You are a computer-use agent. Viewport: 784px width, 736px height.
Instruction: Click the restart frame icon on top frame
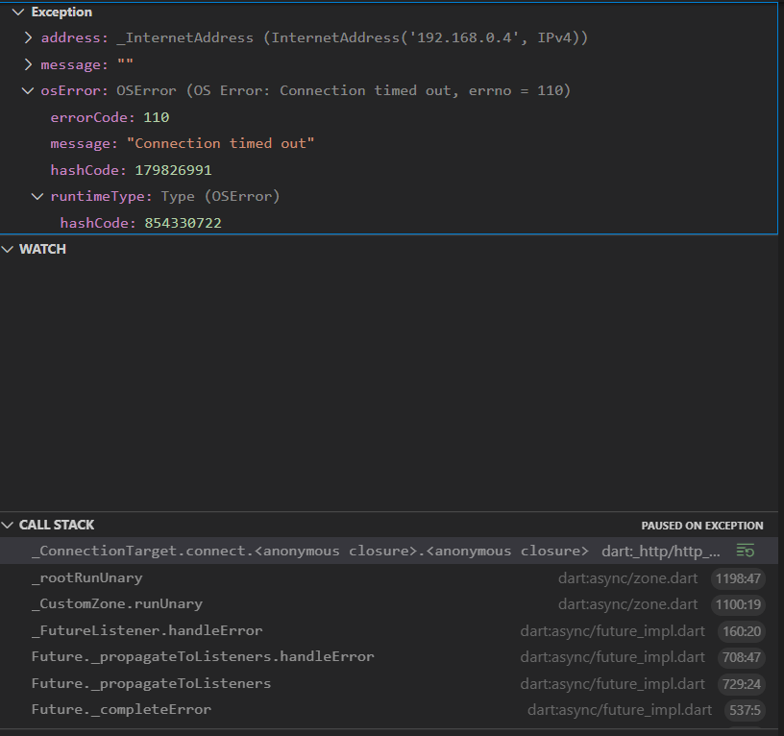click(x=745, y=551)
